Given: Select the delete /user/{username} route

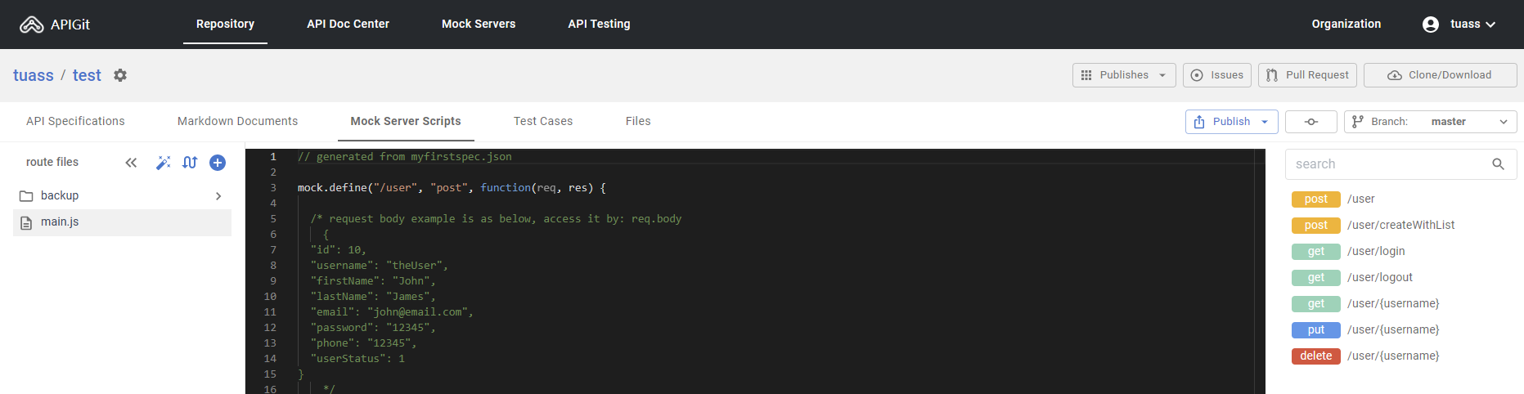Looking at the screenshot, I should click(1366, 356).
